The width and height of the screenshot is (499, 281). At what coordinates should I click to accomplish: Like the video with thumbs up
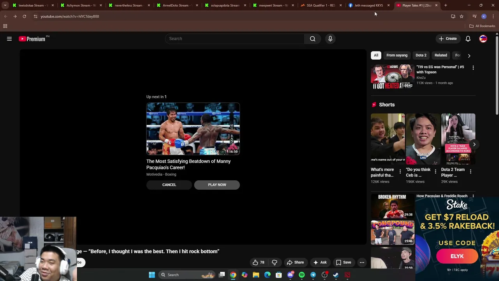[258, 262]
